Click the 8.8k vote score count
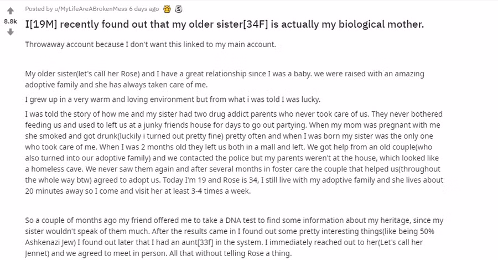The width and height of the screenshot is (498, 260). click(10, 21)
